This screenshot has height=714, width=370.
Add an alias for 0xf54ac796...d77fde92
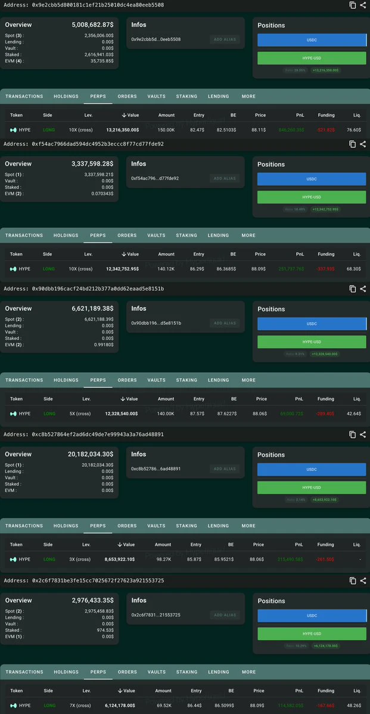click(x=225, y=179)
